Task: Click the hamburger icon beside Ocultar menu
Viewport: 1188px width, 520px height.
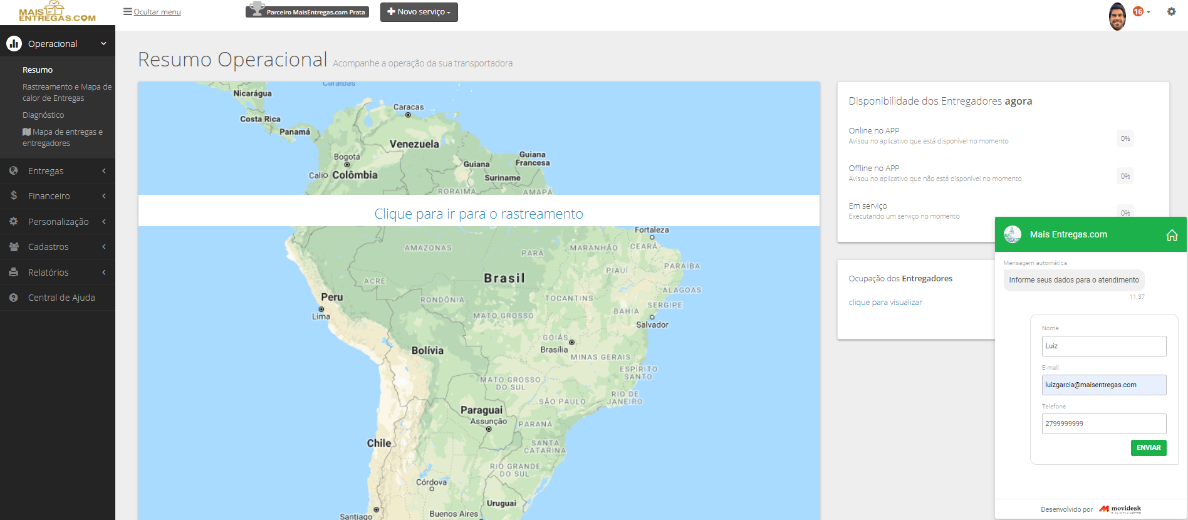Action: point(127,11)
